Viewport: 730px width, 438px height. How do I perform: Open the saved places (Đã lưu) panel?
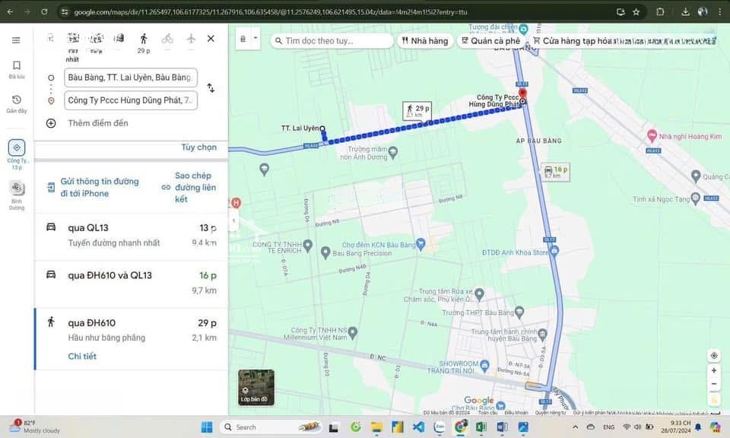point(17,69)
